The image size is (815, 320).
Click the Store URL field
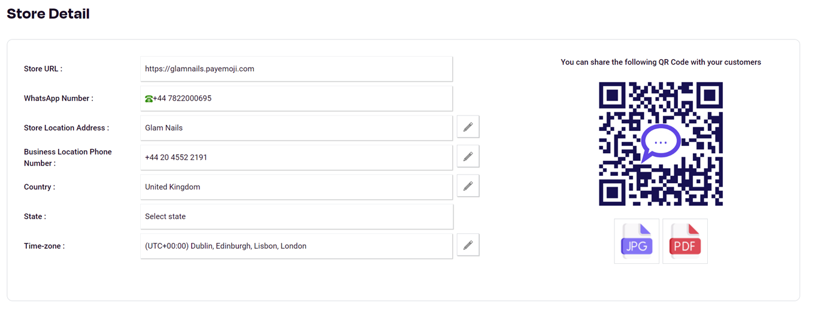[x=296, y=69]
